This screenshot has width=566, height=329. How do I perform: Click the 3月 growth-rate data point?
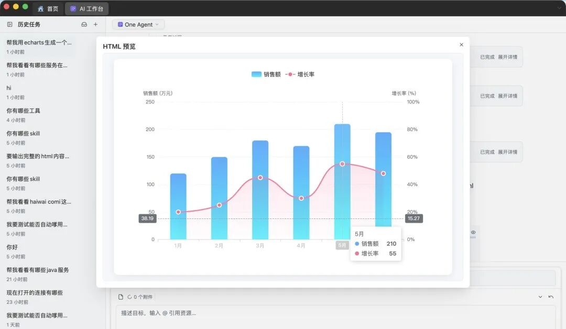pos(260,178)
